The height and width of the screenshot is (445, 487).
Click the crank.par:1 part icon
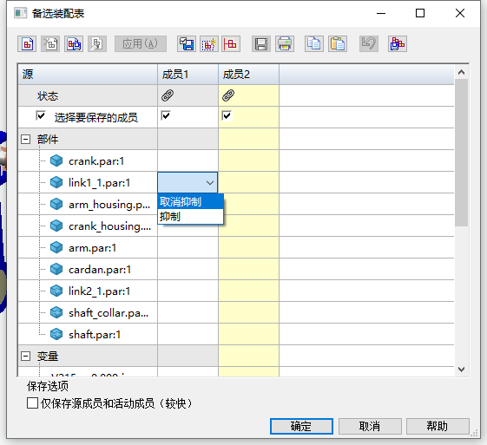coord(56,160)
